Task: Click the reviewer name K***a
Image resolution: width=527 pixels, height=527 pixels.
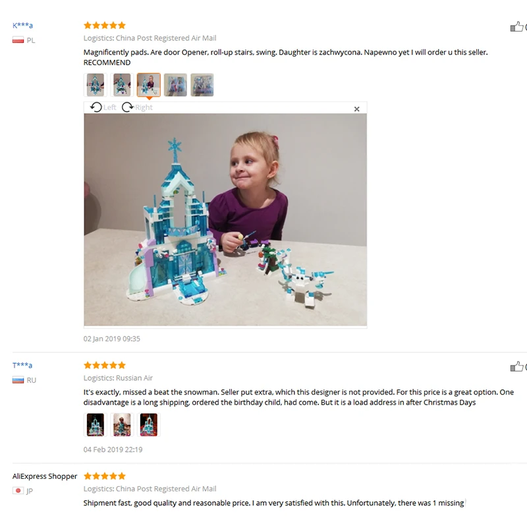Action: point(22,25)
